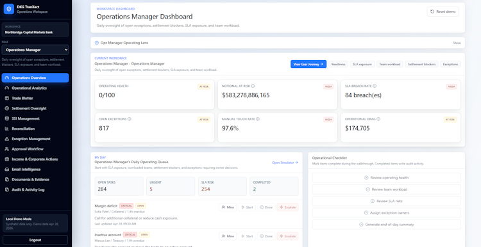Viewport: 481px width, 247px height.
Task: Show the Ops Manager Operating Lens panel
Action: [457, 43]
